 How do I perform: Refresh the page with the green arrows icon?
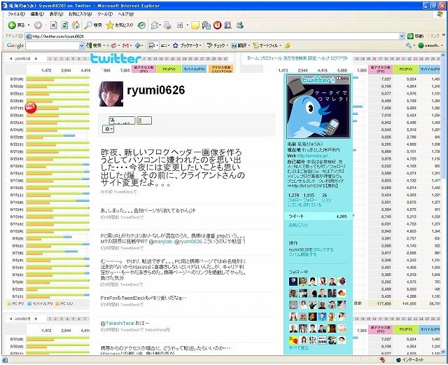click(x=64, y=25)
